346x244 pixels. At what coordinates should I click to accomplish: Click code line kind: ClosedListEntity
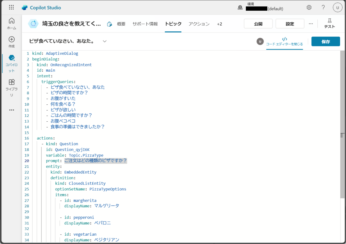(x=80, y=183)
